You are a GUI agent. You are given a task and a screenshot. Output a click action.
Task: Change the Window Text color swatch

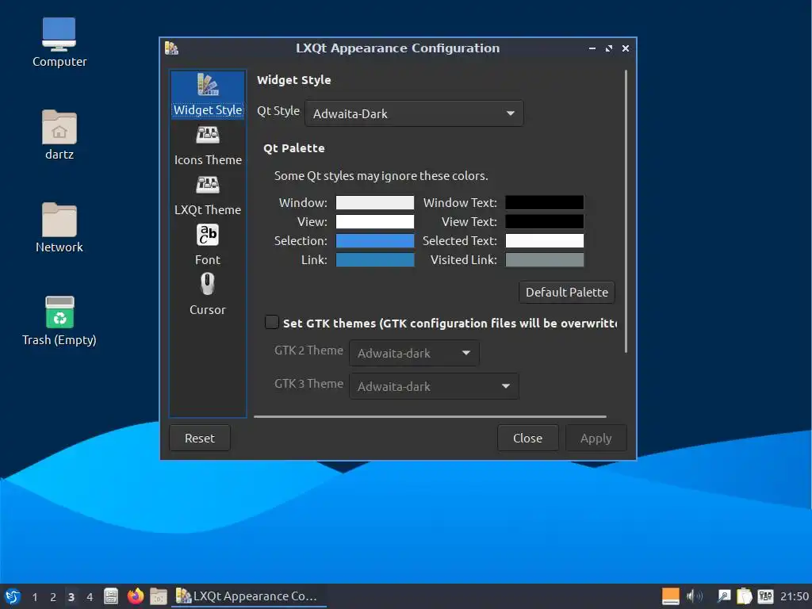coord(545,202)
